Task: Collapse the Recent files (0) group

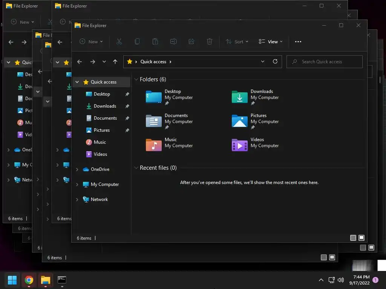Action: coord(136,167)
